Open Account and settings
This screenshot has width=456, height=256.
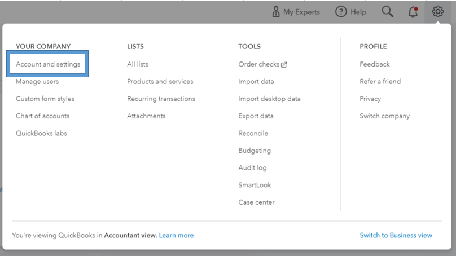[x=48, y=64]
